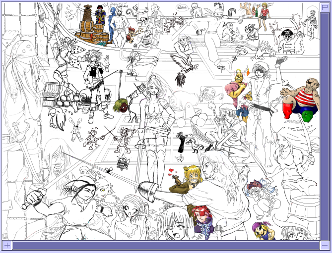The height and width of the screenshot is (253, 332).
Task: Click the vertical scrollbar thumb
Action: point(325,127)
